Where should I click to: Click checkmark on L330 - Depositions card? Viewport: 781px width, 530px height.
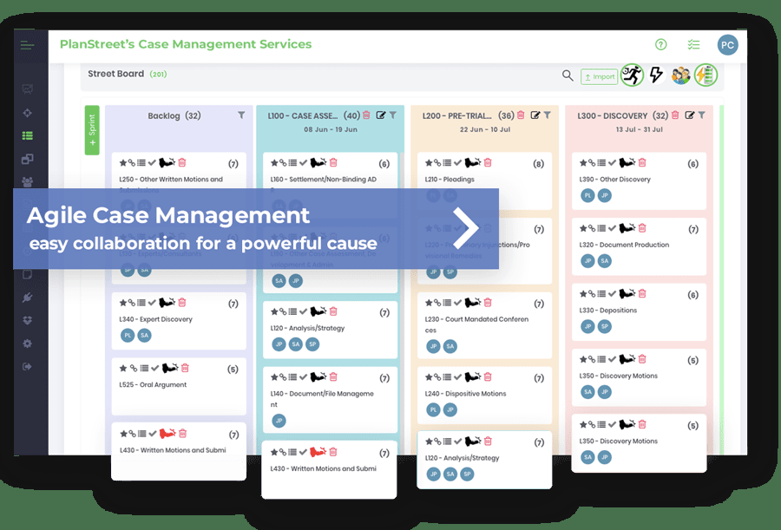[612, 293]
